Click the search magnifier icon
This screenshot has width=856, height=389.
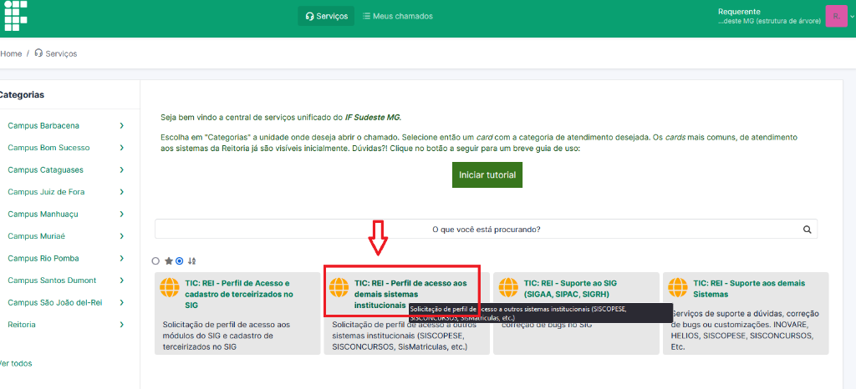click(x=807, y=229)
